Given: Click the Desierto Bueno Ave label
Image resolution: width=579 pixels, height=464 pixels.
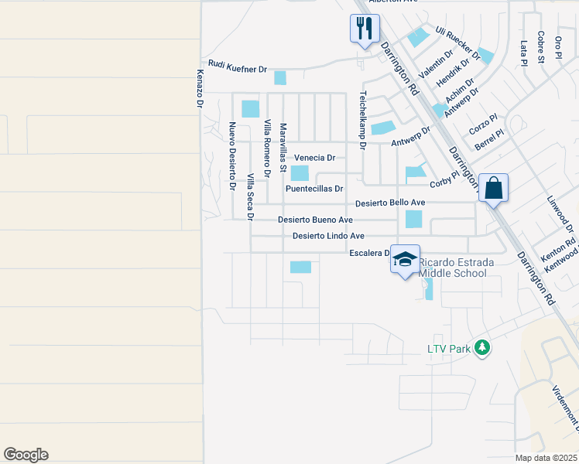Looking at the screenshot, I should click(315, 220).
